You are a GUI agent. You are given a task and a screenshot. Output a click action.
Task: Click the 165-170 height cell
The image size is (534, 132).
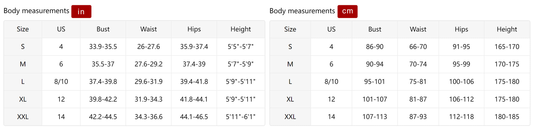pyautogui.click(x=507, y=47)
